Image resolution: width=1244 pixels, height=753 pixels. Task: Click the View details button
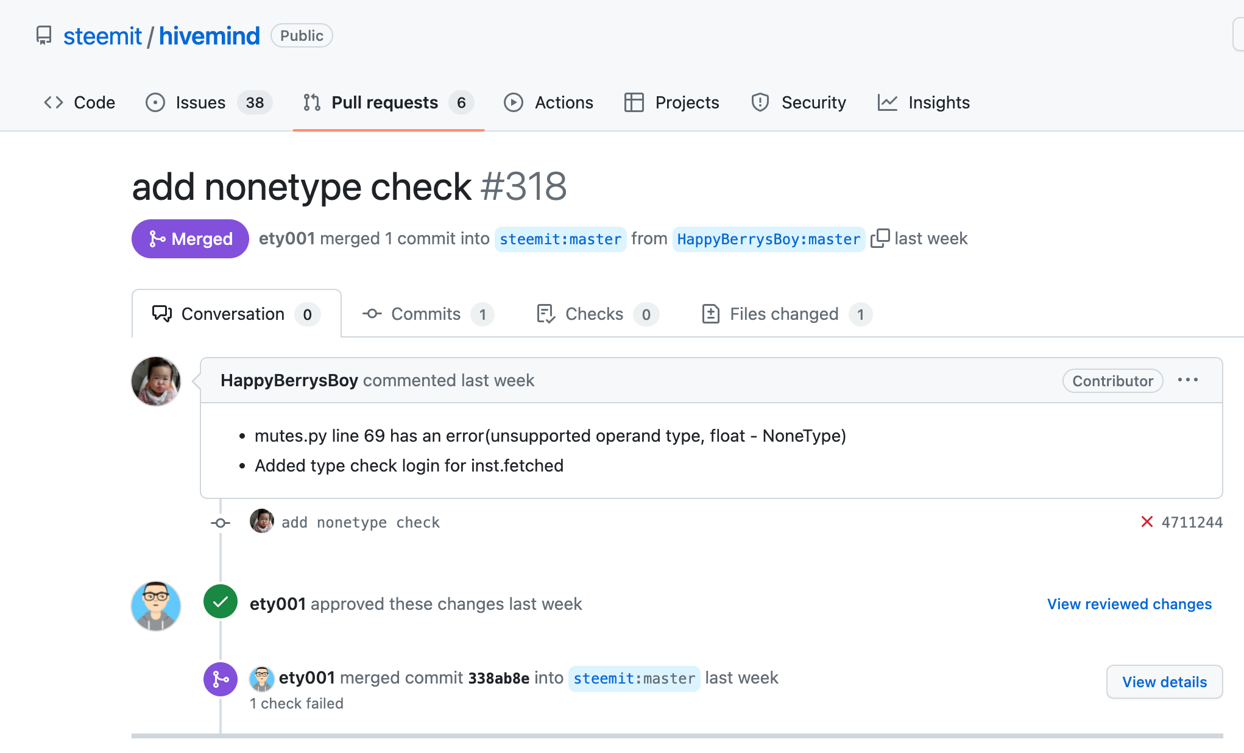(1164, 682)
